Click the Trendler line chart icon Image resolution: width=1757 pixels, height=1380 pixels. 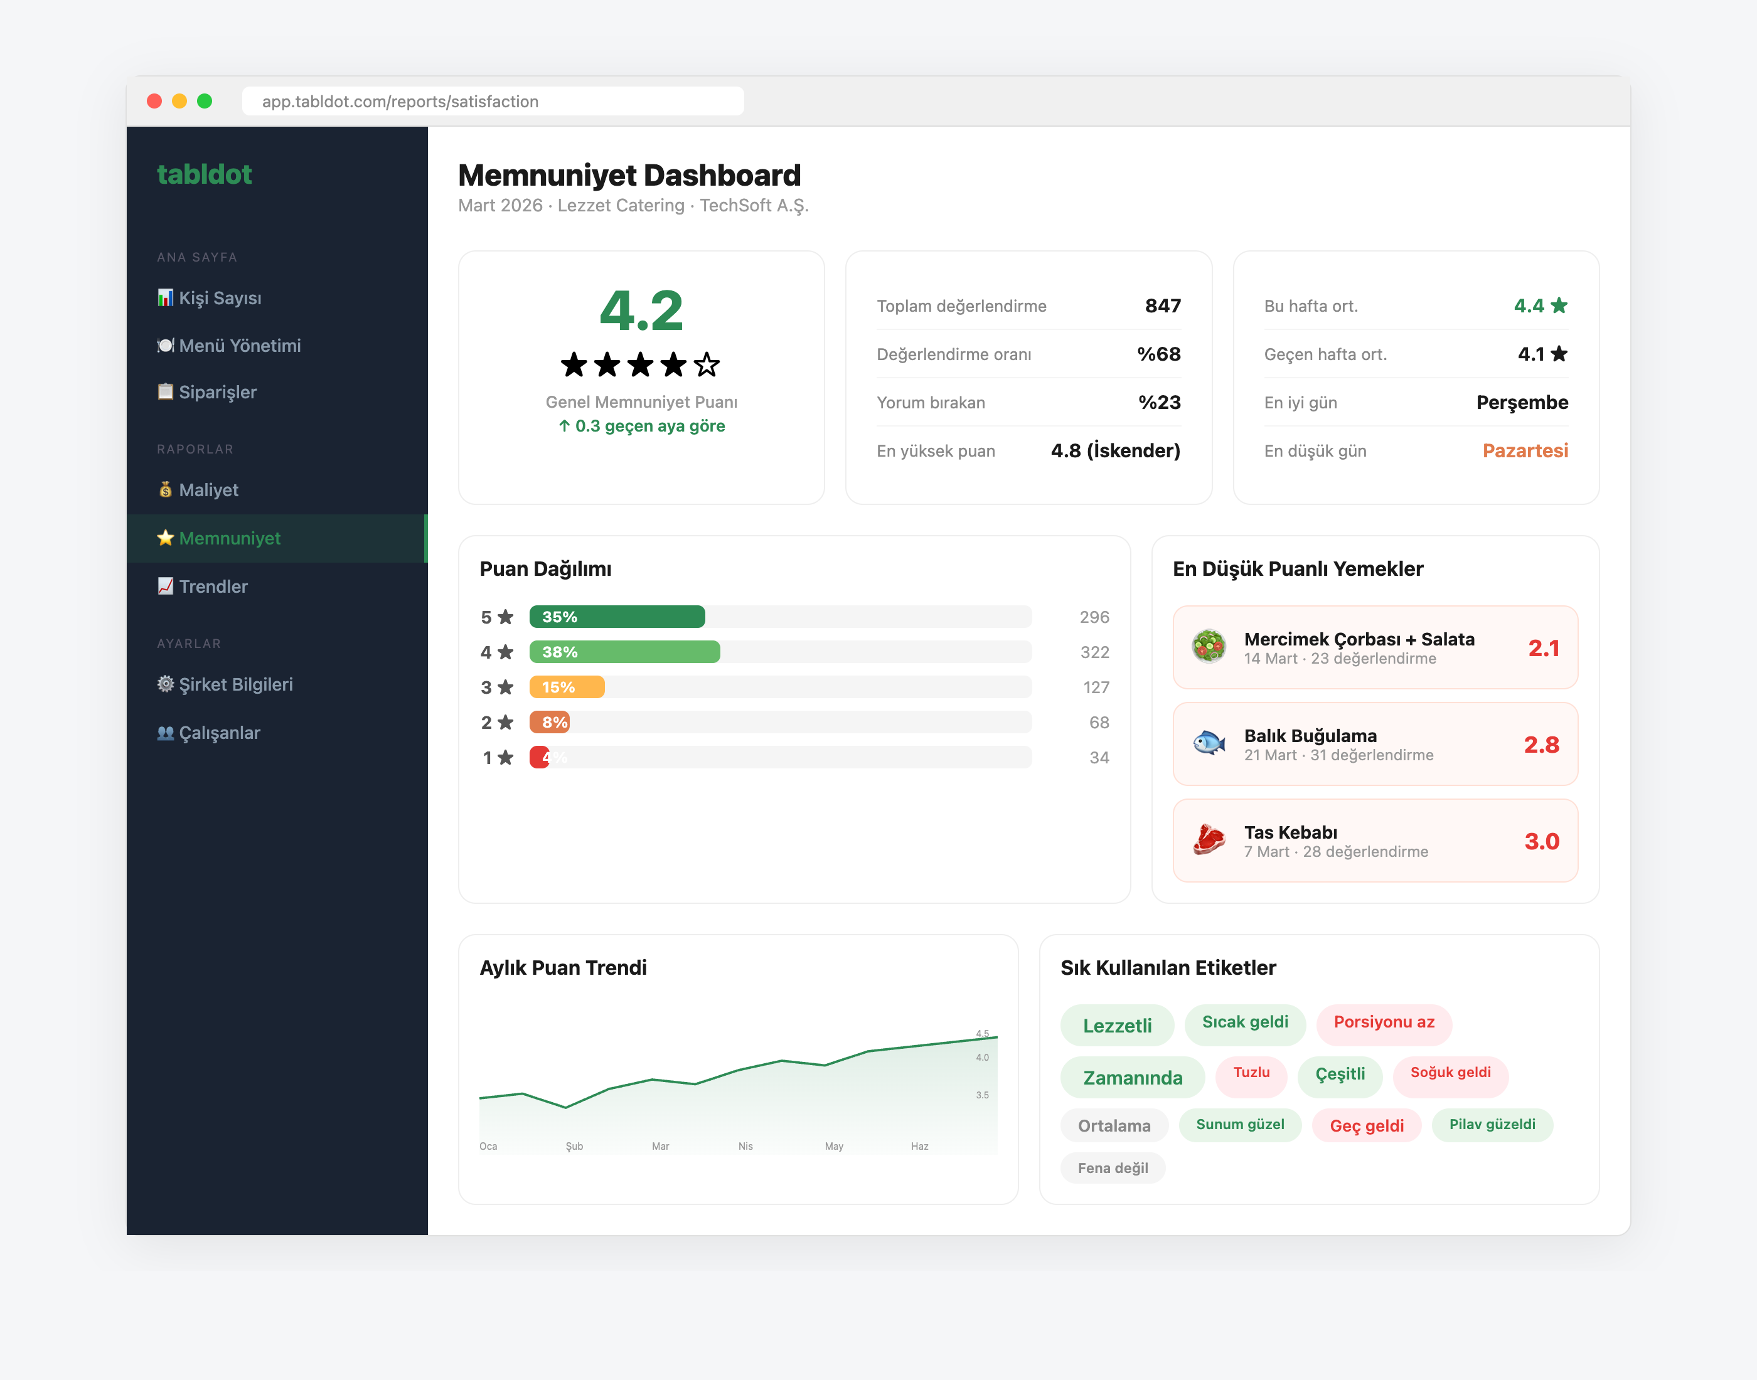[166, 586]
